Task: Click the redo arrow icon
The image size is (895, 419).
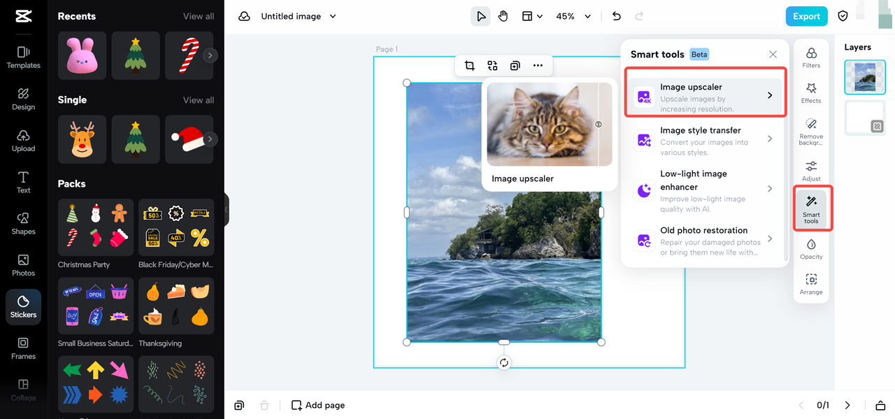Action: coord(638,16)
